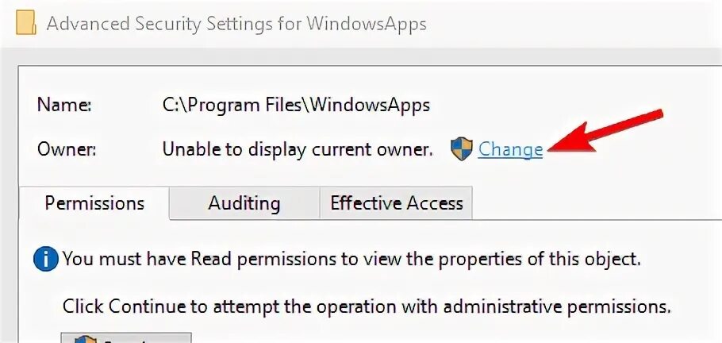Select the C:\Program Files\WindowsApps path text
Screen dimensions: 722x343
point(296,105)
